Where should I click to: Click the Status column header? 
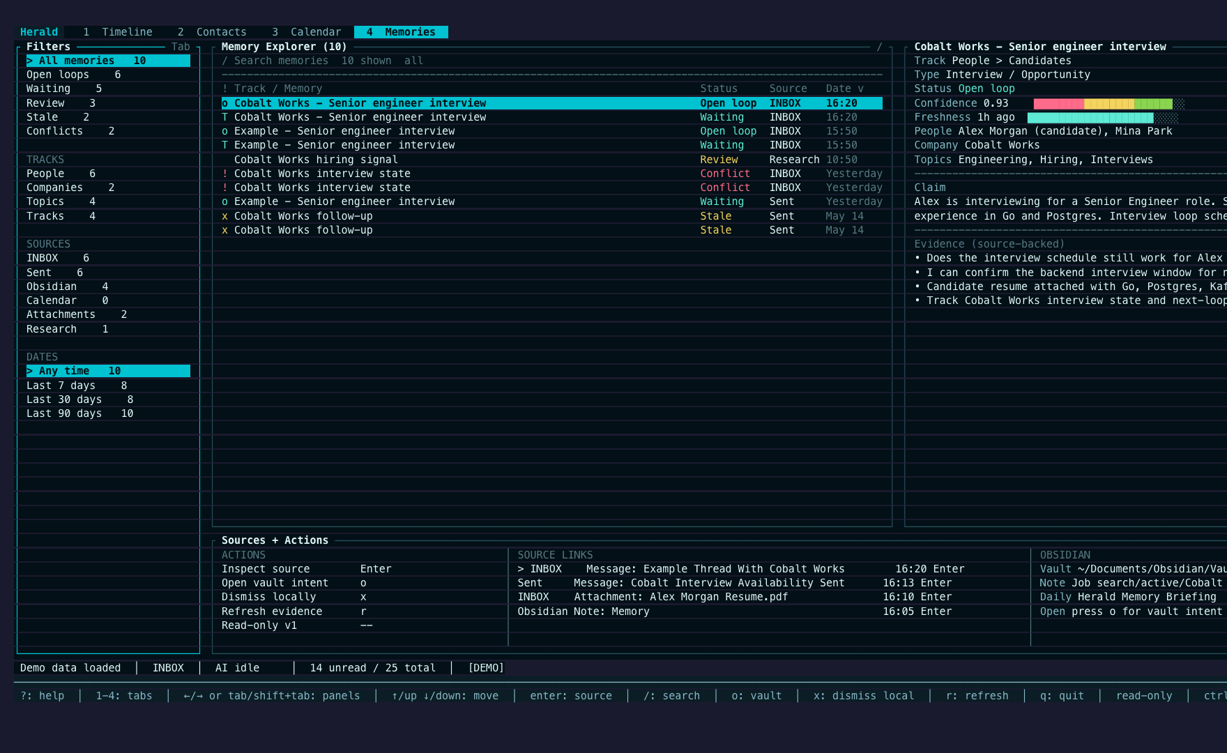tap(719, 89)
